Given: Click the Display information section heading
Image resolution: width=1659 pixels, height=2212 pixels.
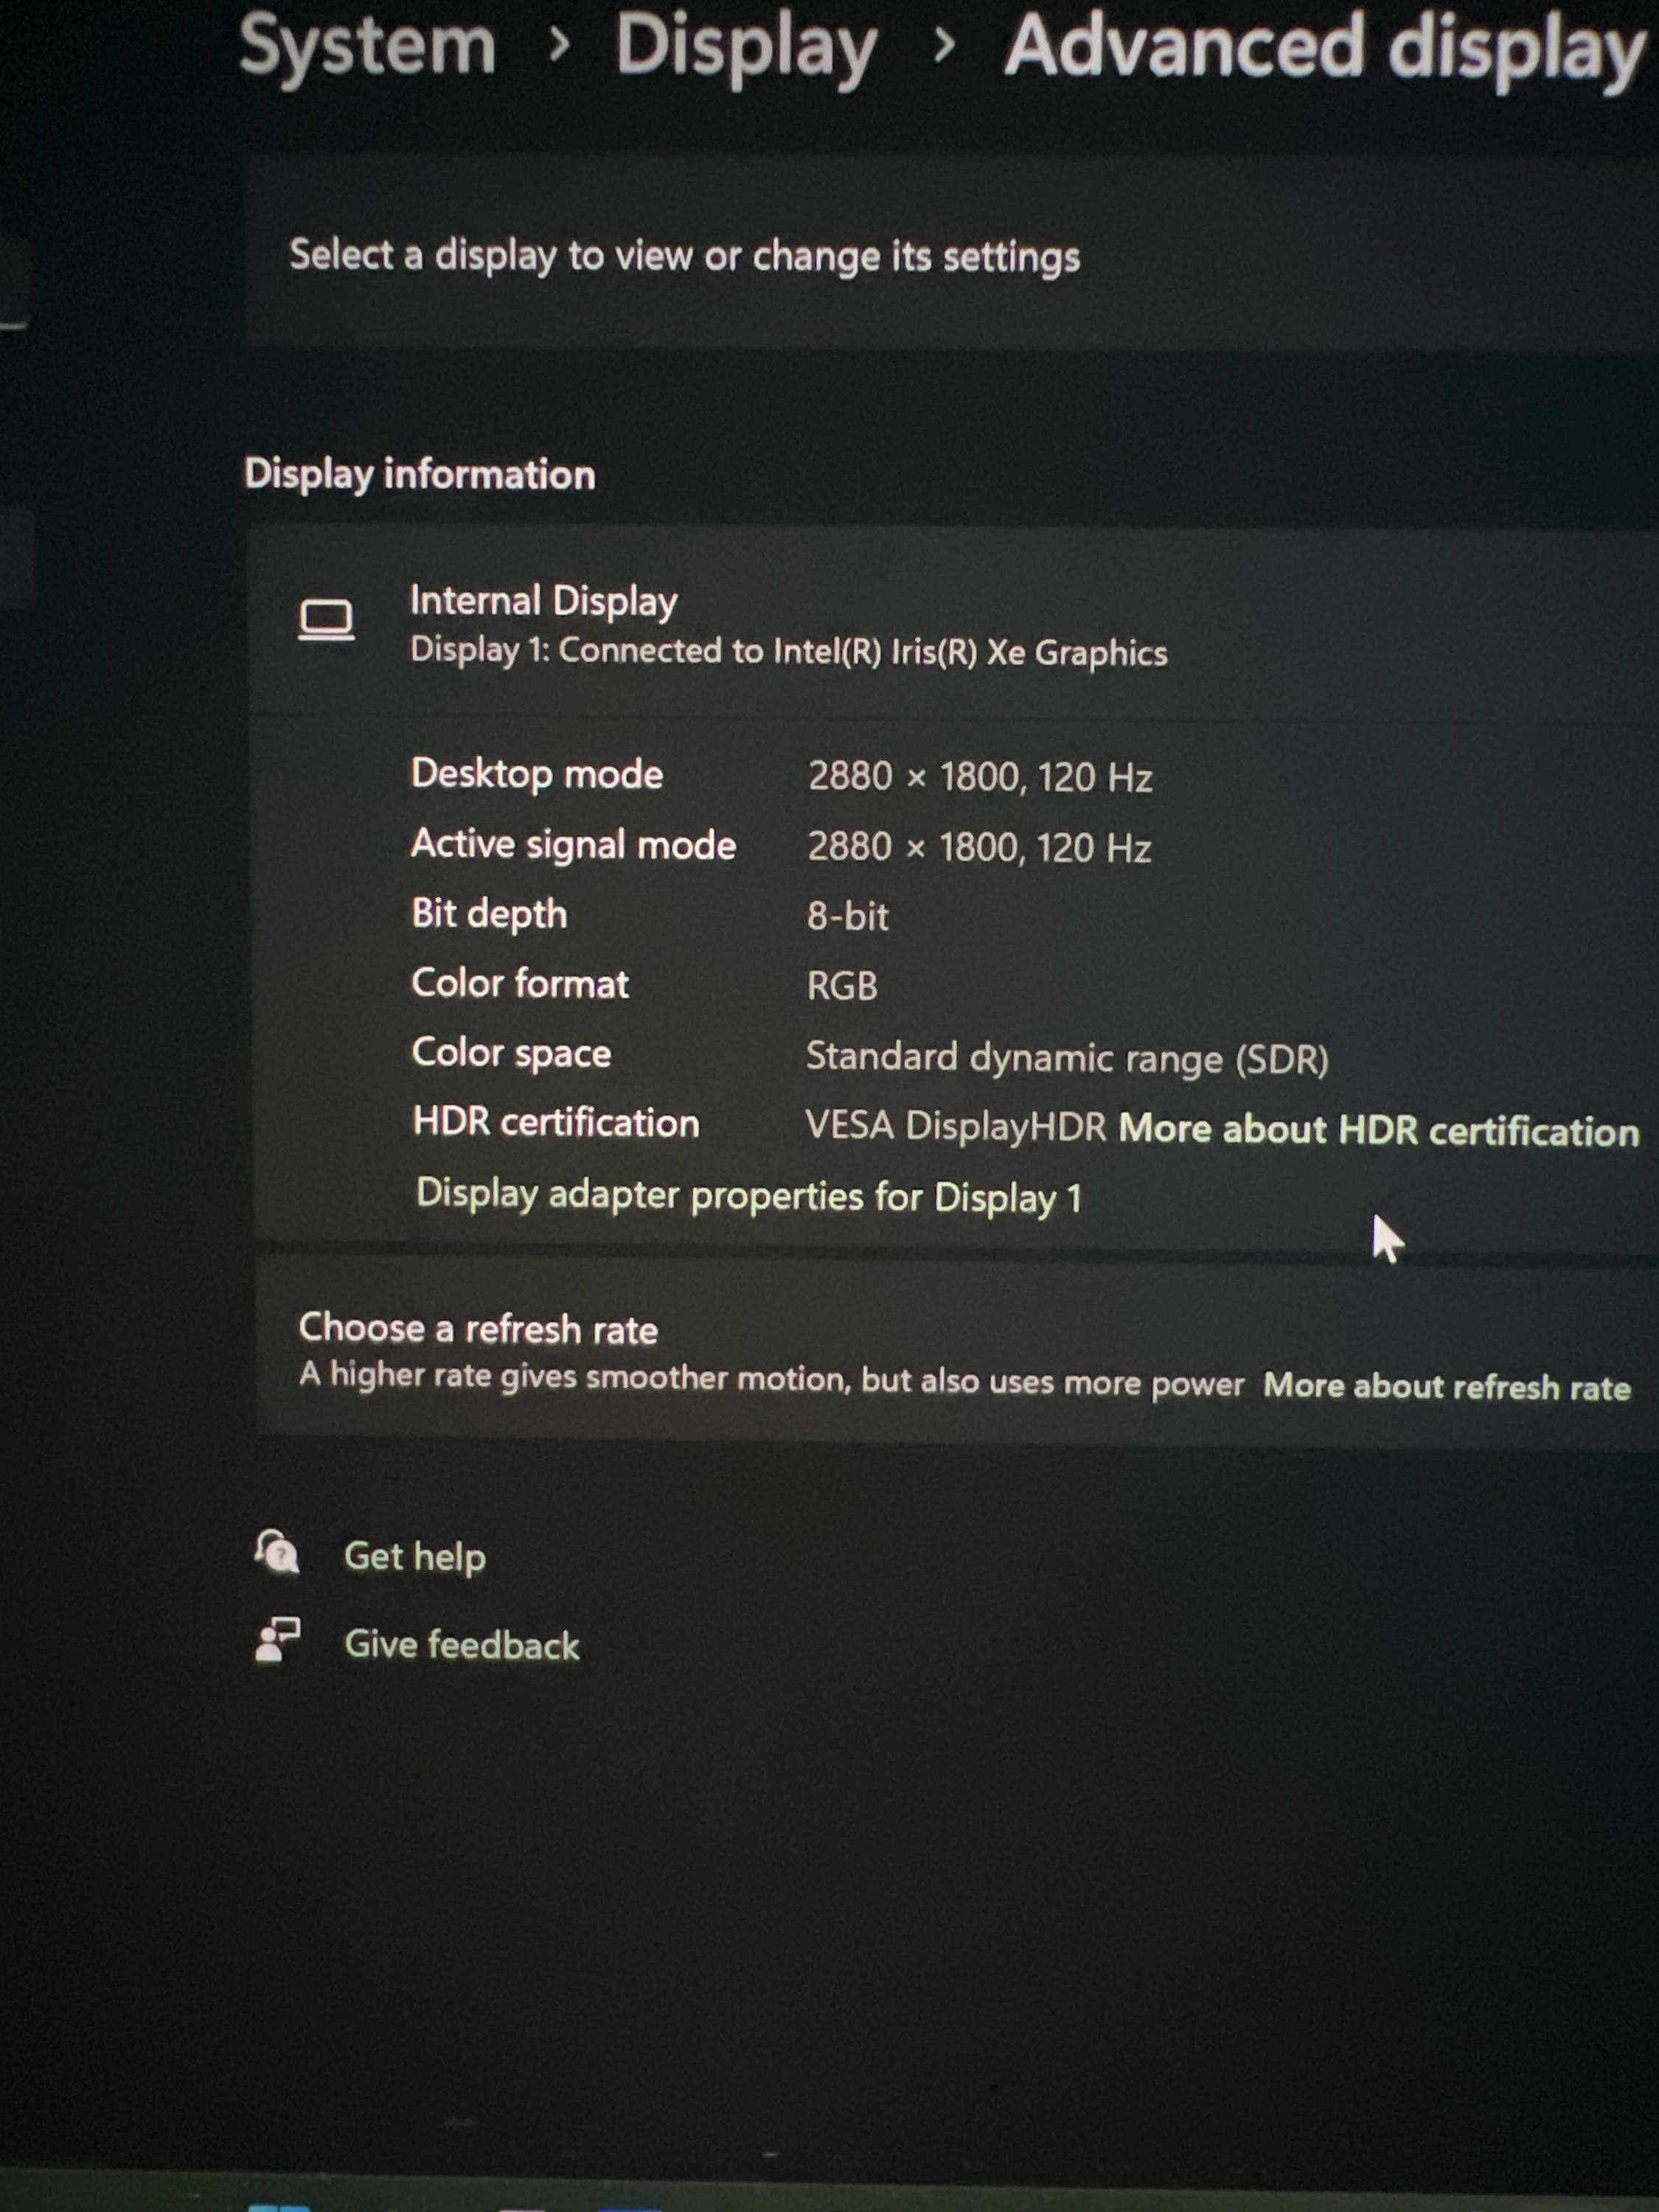Looking at the screenshot, I should point(420,474).
